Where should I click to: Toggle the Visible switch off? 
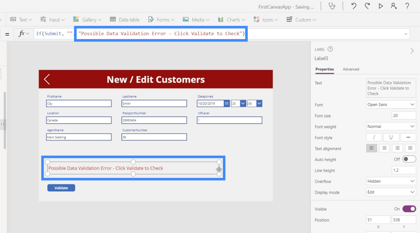409,209
